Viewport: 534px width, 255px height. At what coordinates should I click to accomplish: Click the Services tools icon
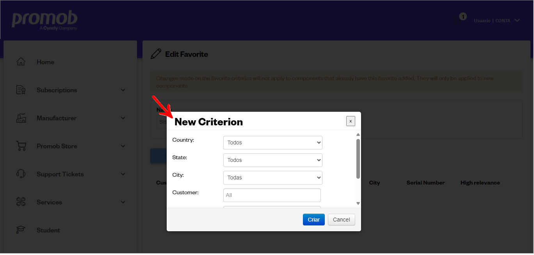coord(21,202)
